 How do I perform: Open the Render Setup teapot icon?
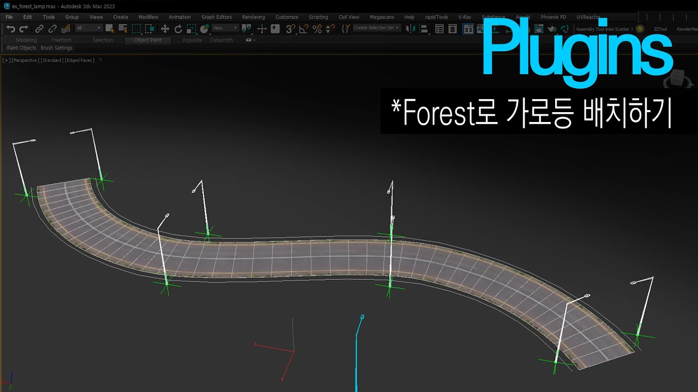click(539, 28)
